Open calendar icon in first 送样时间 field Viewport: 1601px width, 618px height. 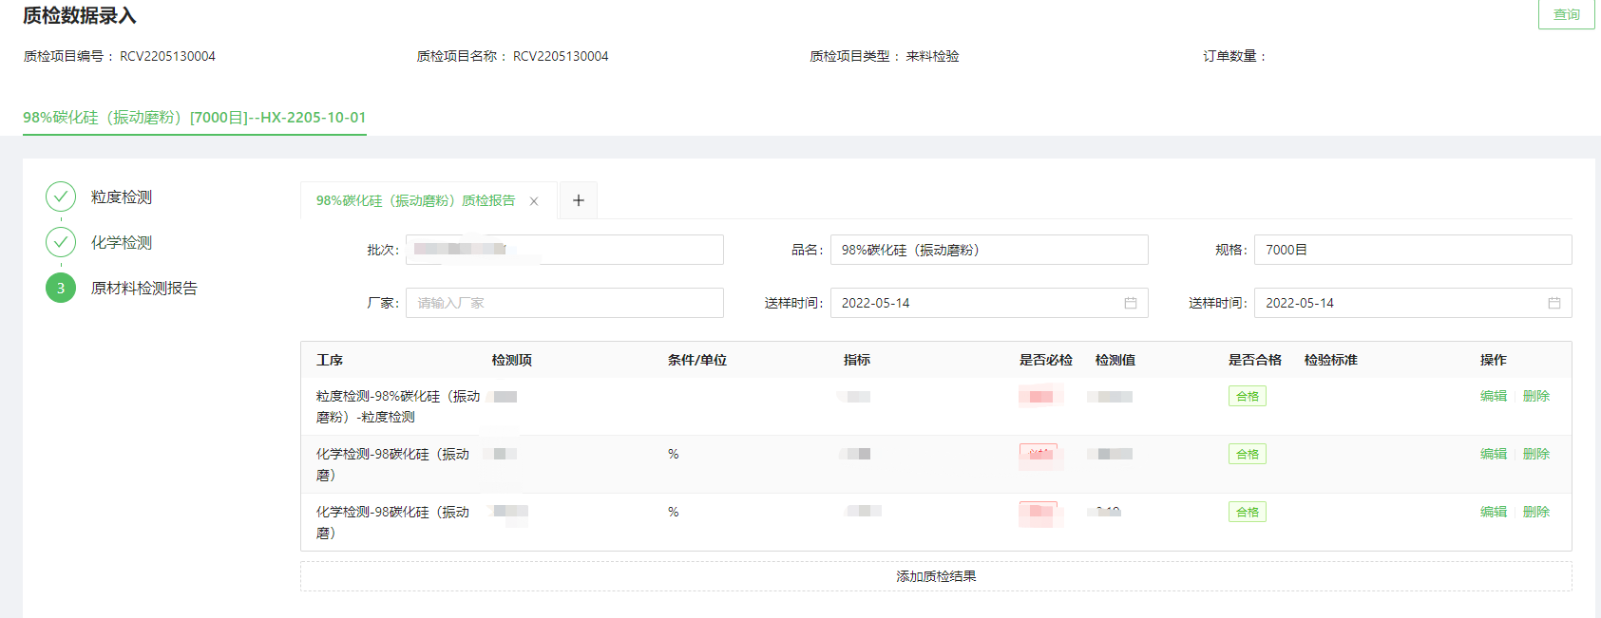1130,303
